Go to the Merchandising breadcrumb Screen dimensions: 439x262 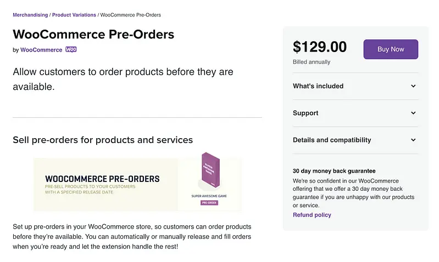(30, 15)
